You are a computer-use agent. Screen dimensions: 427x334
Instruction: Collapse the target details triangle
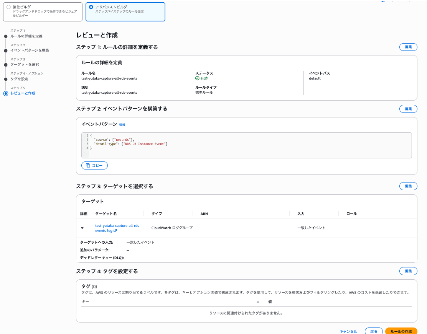pyautogui.click(x=82, y=228)
